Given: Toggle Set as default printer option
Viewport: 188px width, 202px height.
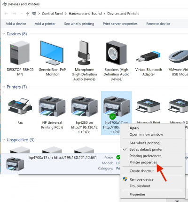Looking at the screenshot, I should (146, 149).
